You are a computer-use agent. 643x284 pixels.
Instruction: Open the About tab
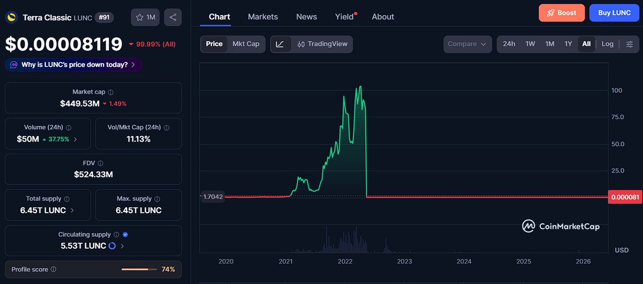coord(382,17)
